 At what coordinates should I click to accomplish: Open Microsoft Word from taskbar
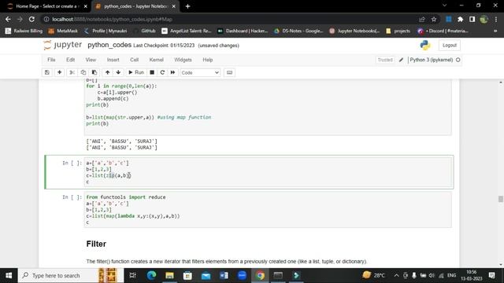(224, 275)
